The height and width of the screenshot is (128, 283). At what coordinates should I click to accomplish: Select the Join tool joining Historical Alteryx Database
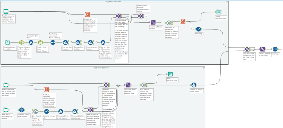click(x=91, y=110)
